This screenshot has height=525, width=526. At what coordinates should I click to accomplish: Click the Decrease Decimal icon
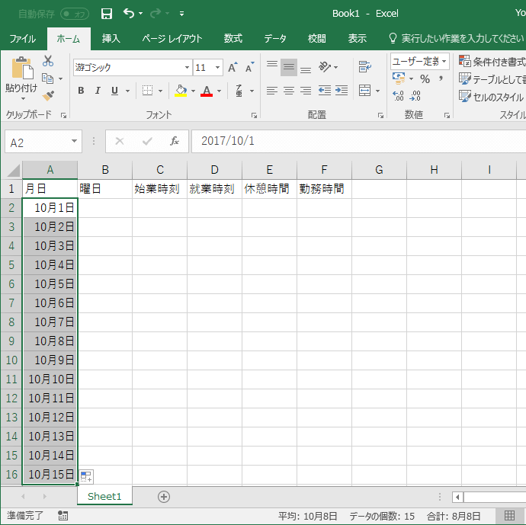pos(415,96)
